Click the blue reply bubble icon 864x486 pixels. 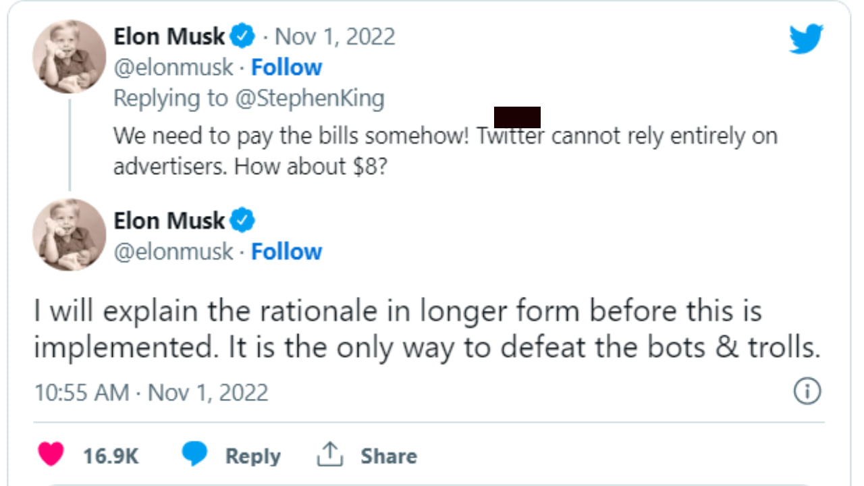[x=194, y=454]
